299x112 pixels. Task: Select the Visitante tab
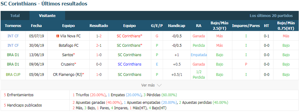coord(47,15)
